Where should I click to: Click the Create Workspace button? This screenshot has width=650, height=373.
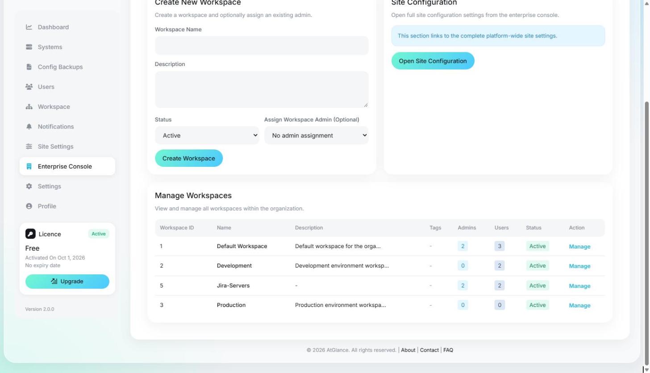click(x=188, y=158)
